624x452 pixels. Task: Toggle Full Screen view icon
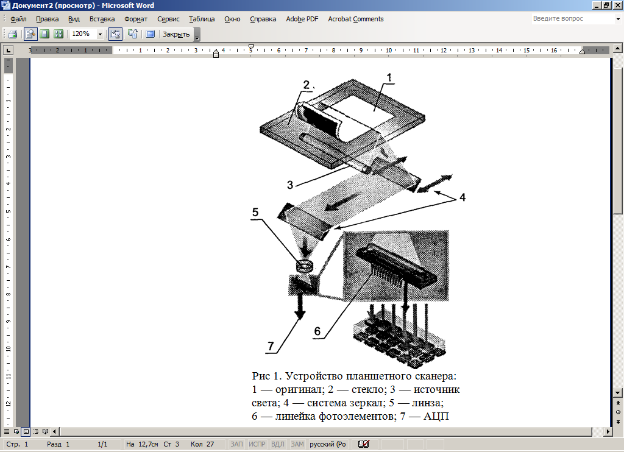point(150,34)
